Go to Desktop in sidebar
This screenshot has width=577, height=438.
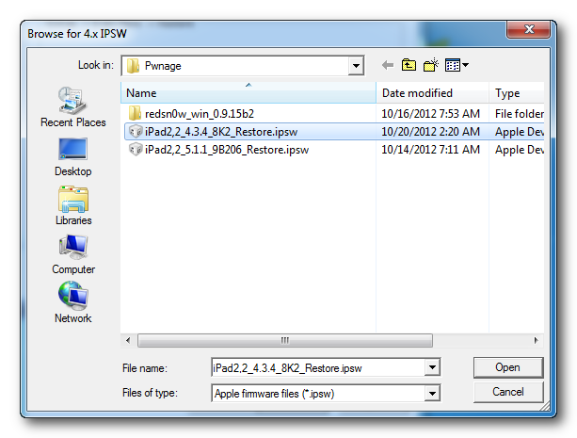point(72,157)
